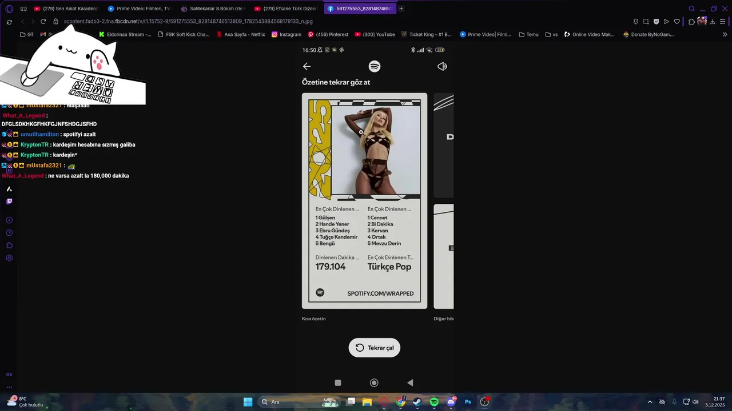Click the GX Control icon in the sidebar
This screenshot has width=732, height=411.
tap(9, 374)
